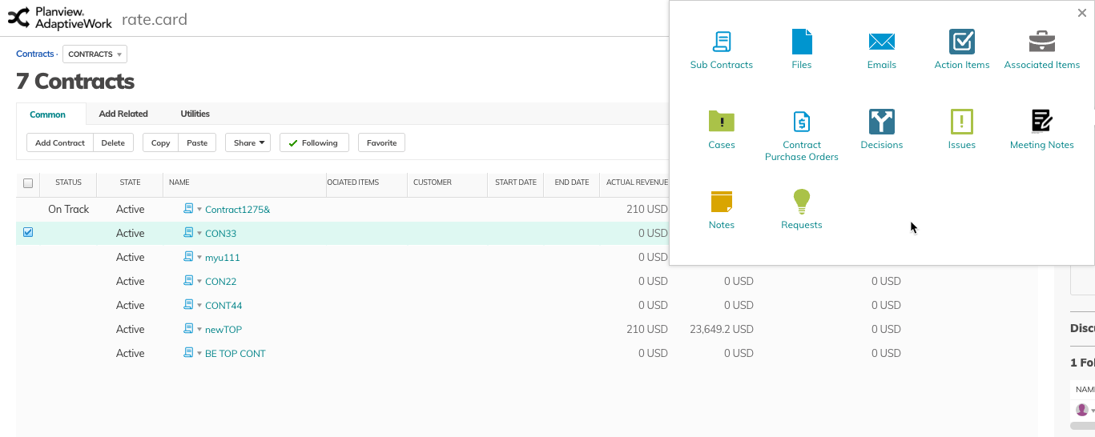Expand the menu arrow next to CONT44

199,306
